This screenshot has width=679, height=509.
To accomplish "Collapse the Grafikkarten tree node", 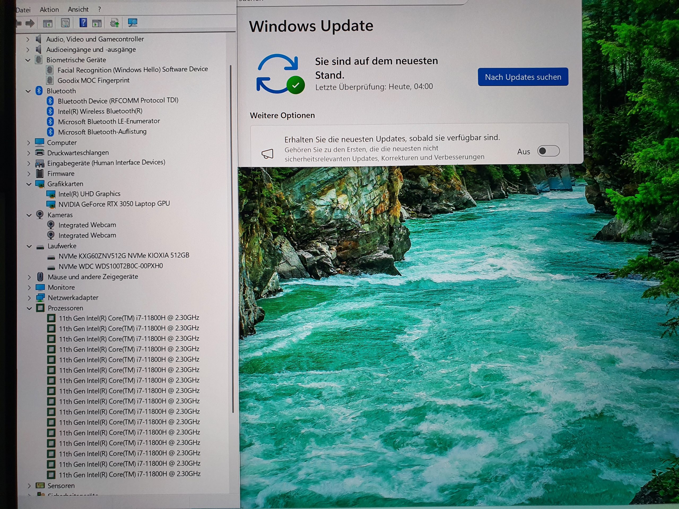I will [x=29, y=184].
